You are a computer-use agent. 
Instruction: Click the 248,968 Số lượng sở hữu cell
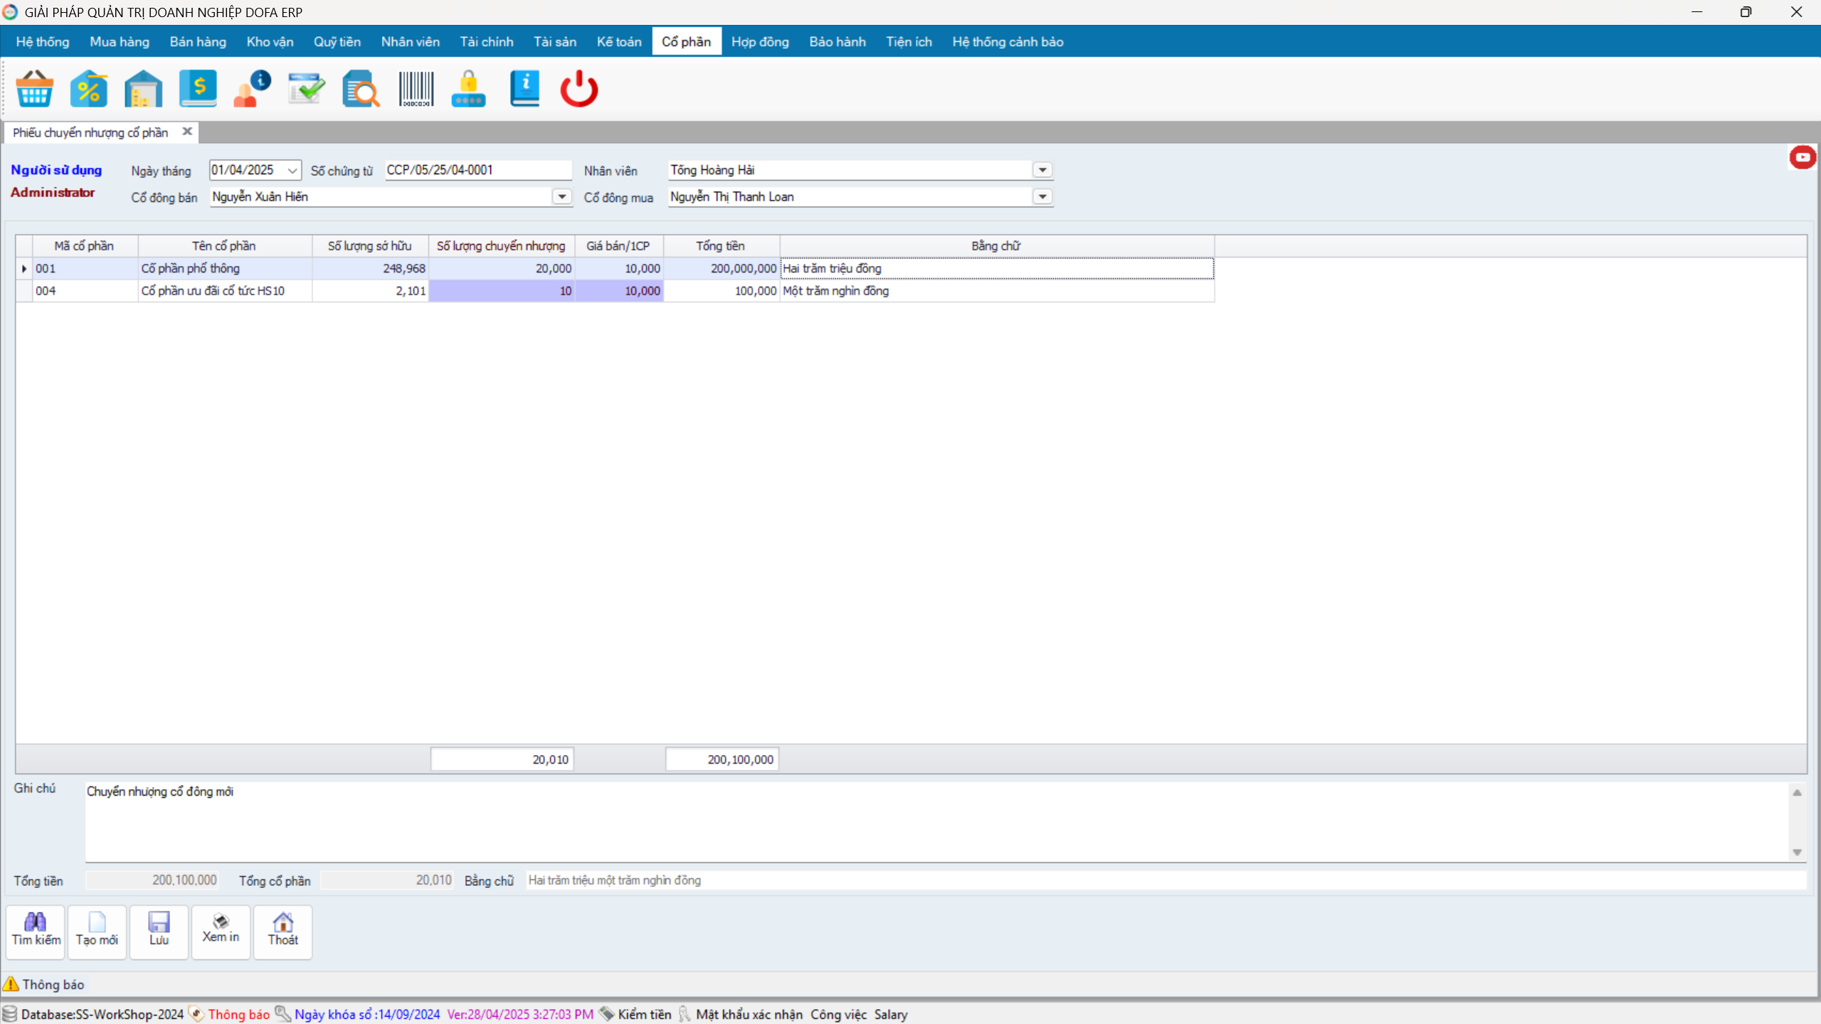[x=370, y=268]
